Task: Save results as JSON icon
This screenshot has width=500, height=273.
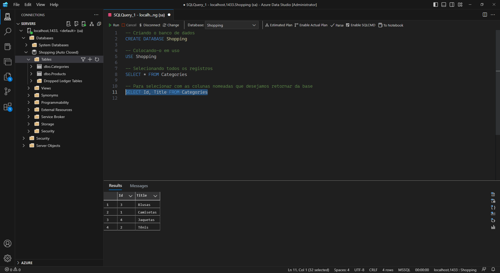Action: pos(493,207)
